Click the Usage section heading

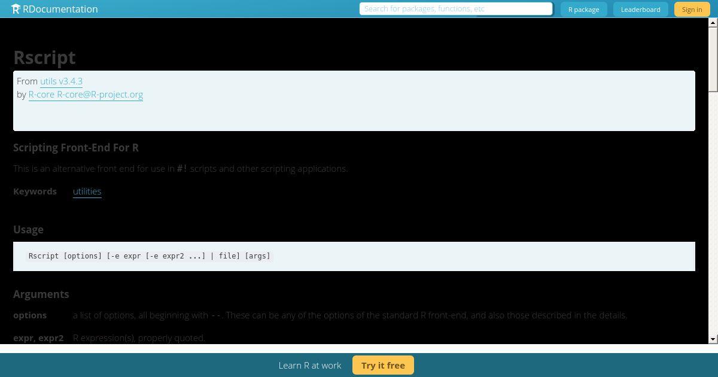[28, 230]
